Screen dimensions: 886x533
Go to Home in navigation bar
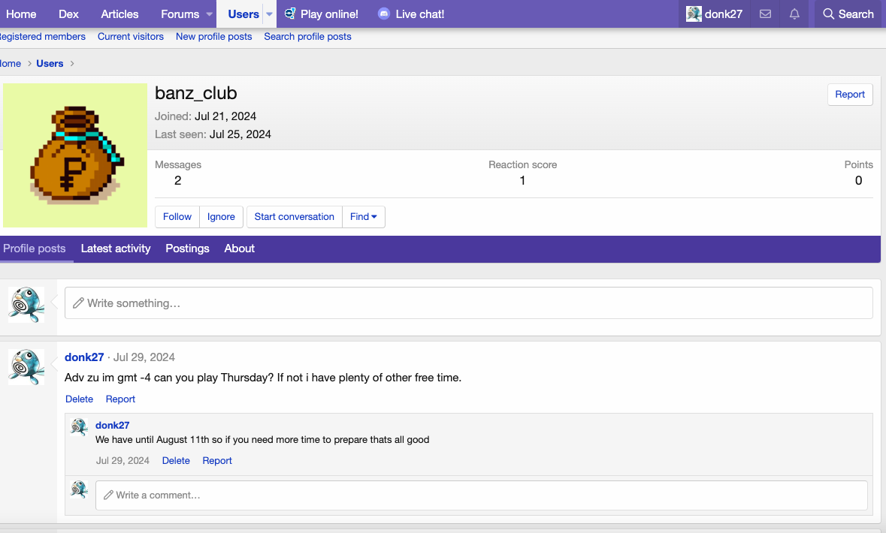(22, 14)
